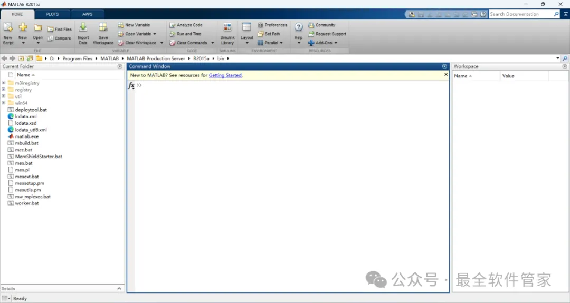Screen dimensions: 570x303
Task: Expand the util folder
Action: [x=4, y=96]
